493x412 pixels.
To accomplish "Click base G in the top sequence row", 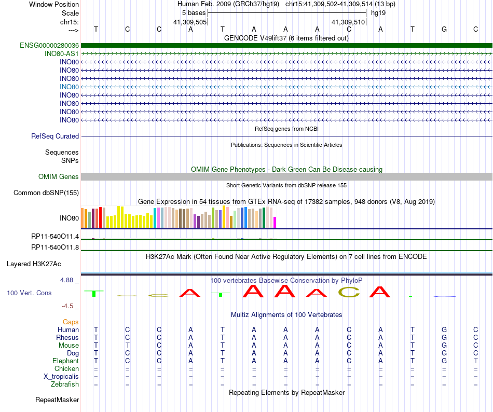I will pos(444,29).
